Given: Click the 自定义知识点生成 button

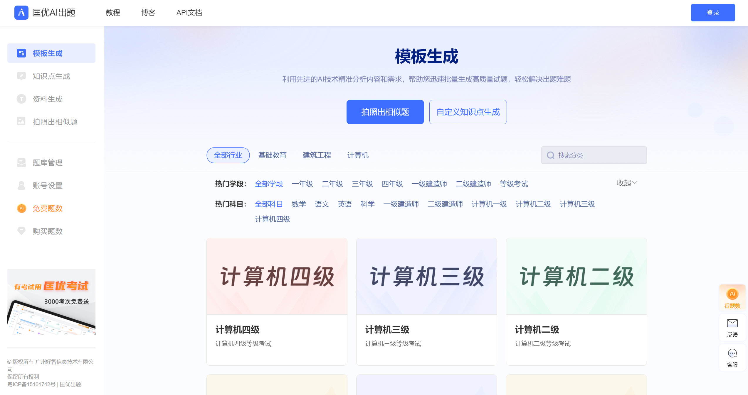Looking at the screenshot, I should (x=468, y=112).
